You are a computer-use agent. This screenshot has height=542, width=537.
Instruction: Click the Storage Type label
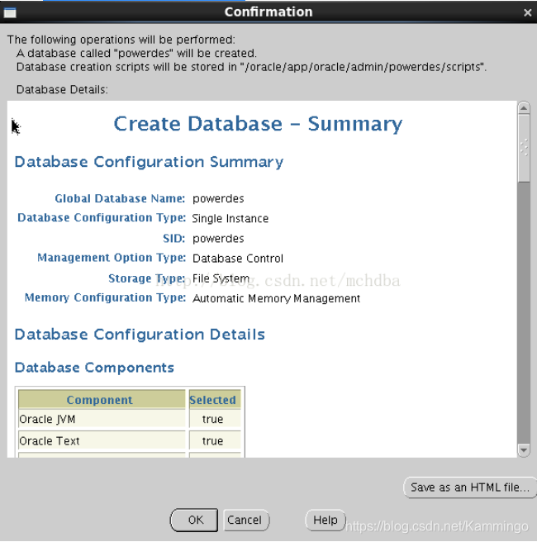(147, 278)
